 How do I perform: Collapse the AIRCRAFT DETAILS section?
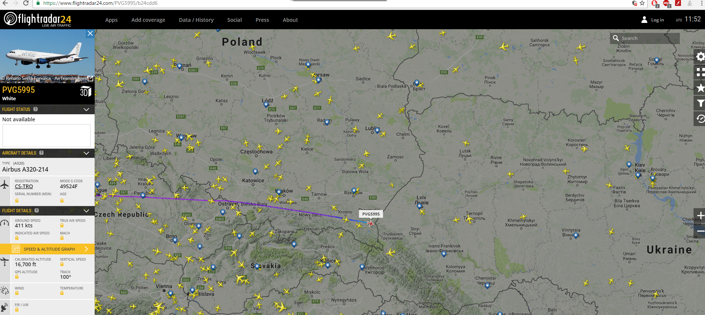(86, 153)
